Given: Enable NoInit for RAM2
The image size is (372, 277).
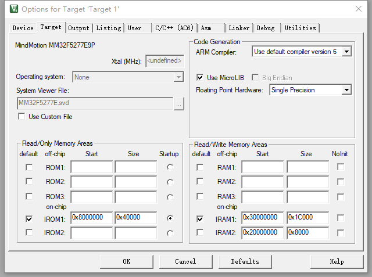Looking at the screenshot, I should (341, 182).
